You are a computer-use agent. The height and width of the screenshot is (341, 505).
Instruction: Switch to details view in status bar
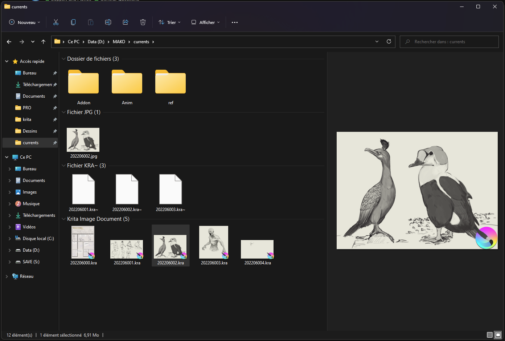point(490,335)
